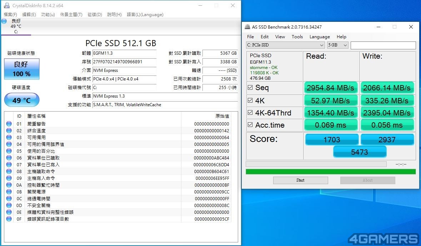The width and height of the screenshot is (421, 246).
Task: Click the 支援的功能 field listing S.M.A.R.T., TRIM
Action: [x=165, y=105]
